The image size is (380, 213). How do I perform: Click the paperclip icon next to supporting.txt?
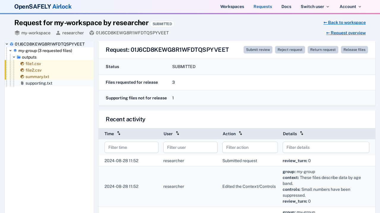point(22,83)
